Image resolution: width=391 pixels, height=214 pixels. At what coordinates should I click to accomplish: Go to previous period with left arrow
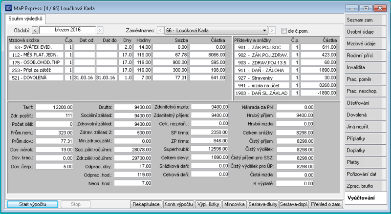coord(35,30)
